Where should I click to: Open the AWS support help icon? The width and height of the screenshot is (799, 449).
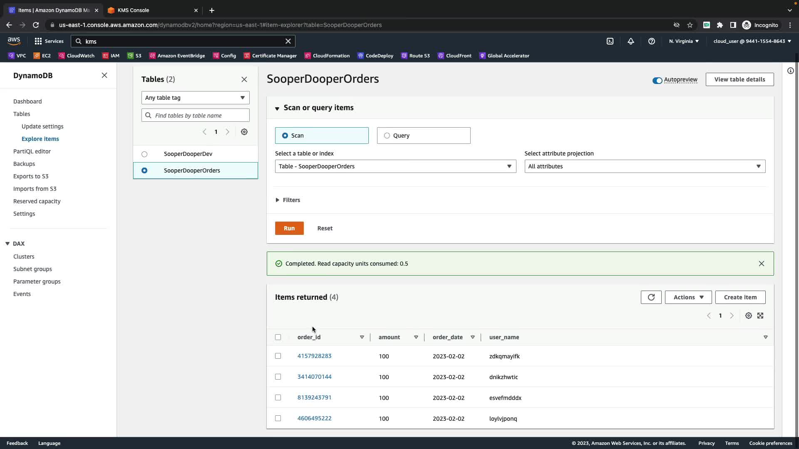pyautogui.click(x=652, y=41)
